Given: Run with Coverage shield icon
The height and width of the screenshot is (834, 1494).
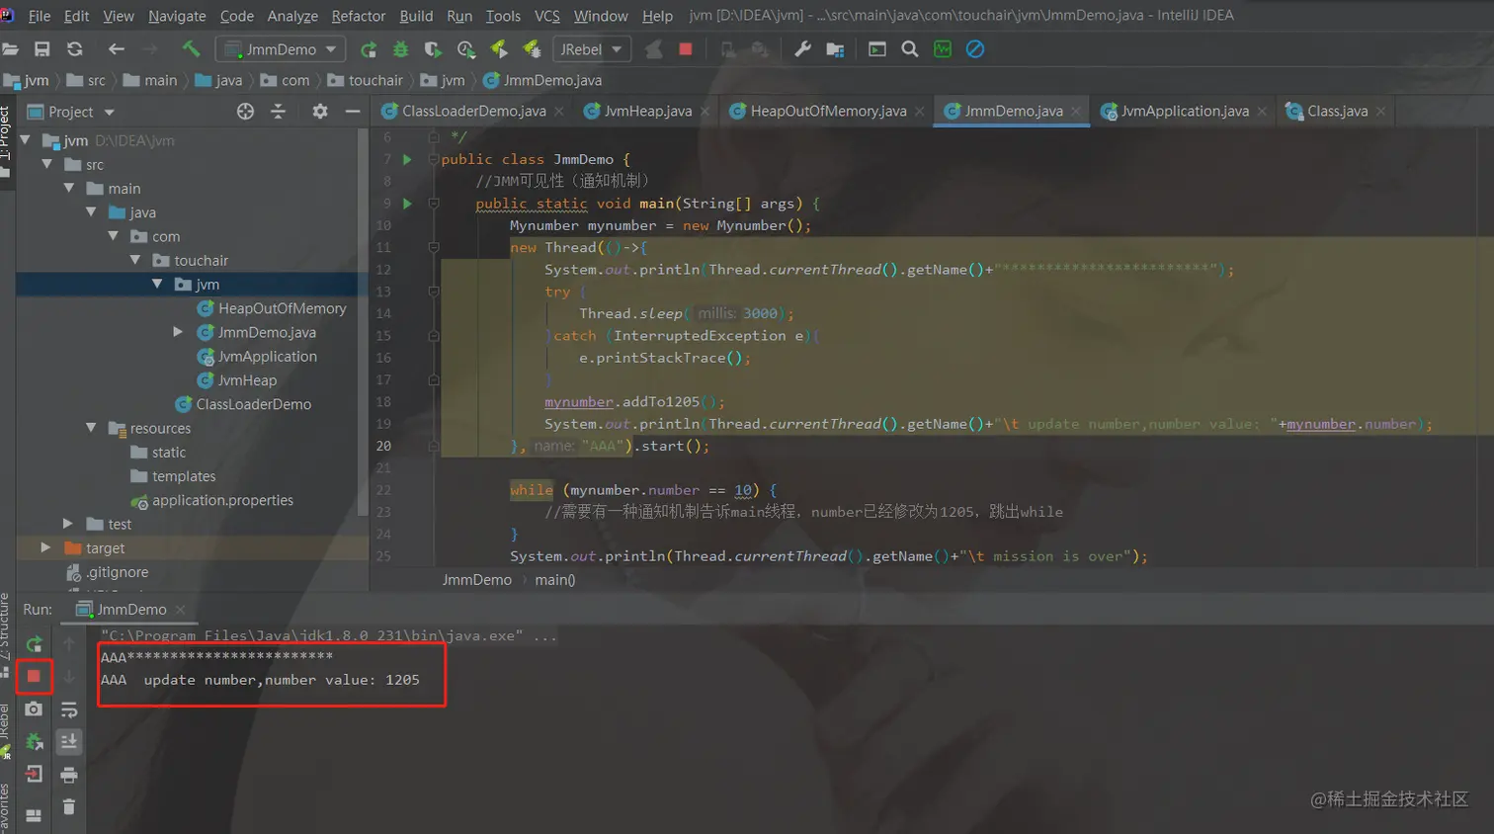Looking at the screenshot, I should (433, 49).
